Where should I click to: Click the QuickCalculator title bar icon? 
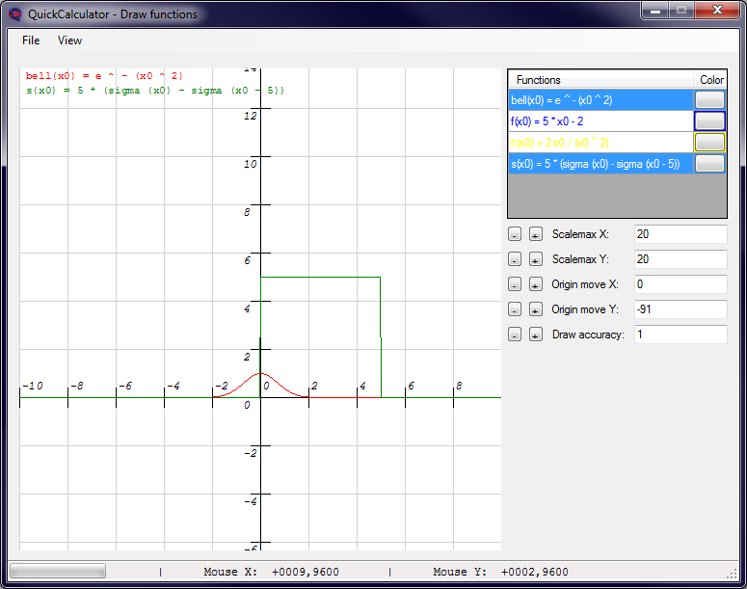[15, 14]
